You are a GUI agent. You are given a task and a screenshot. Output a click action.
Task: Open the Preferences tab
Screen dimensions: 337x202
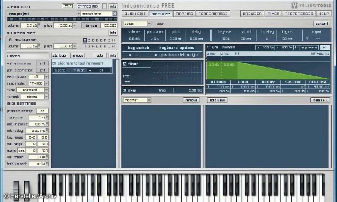pos(299,13)
